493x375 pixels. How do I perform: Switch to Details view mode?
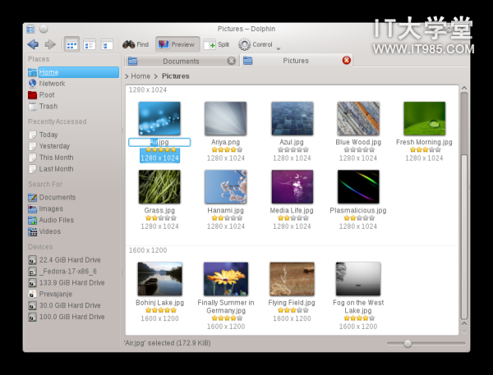pos(107,44)
